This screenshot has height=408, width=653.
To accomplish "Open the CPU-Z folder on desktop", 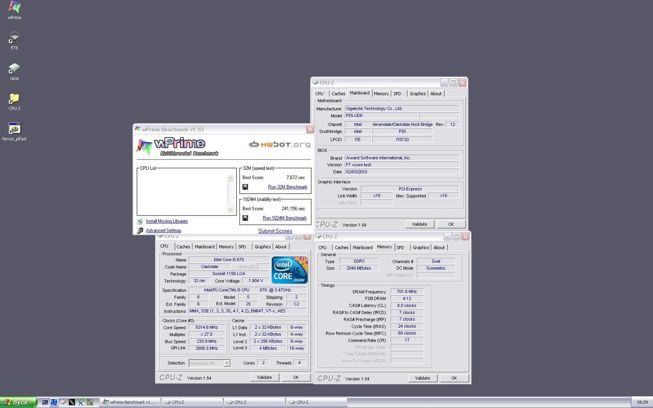I will click(x=14, y=101).
